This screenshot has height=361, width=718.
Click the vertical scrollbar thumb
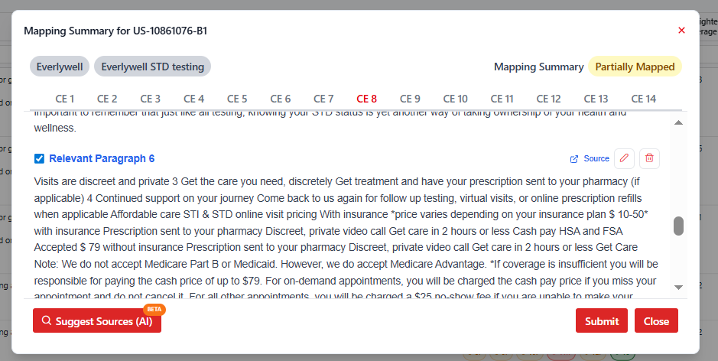pyautogui.click(x=677, y=226)
